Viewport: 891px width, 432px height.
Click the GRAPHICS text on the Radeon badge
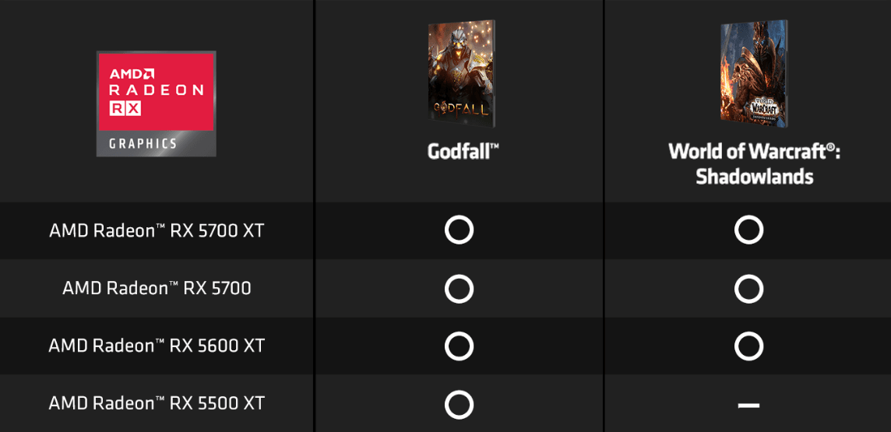[143, 144]
